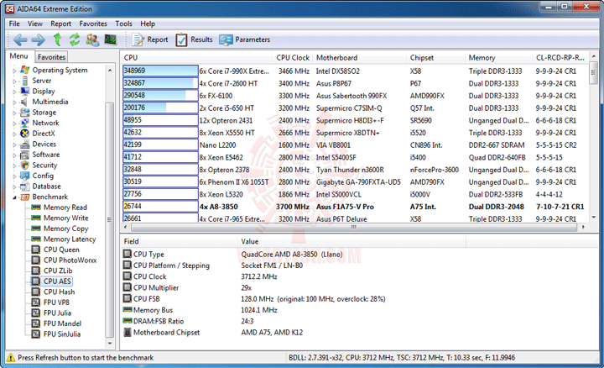This screenshot has width=604, height=368.
Task: Select the Database tree icon
Action: tap(24, 187)
